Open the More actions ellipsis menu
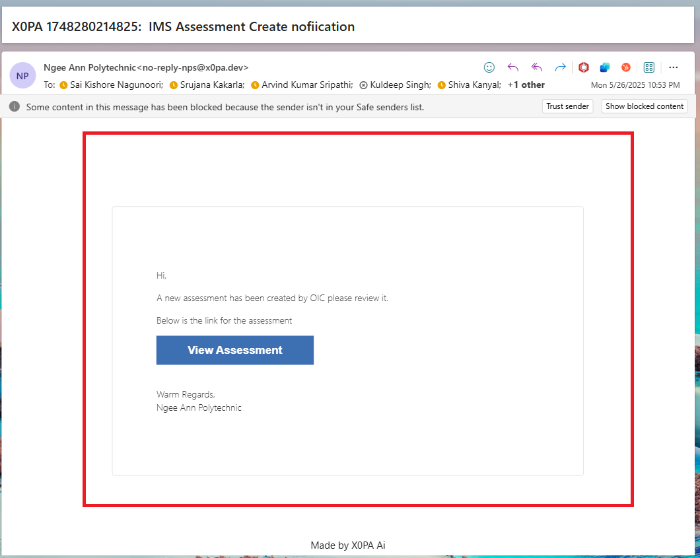The height and width of the screenshot is (558, 700). 674,67
